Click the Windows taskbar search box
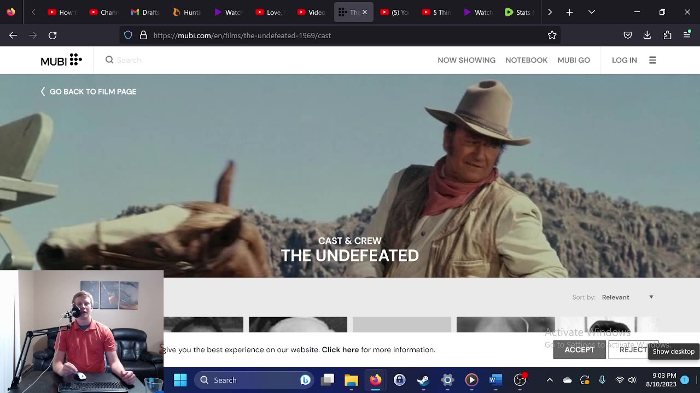Viewport: 700px width, 393px height. point(253,380)
